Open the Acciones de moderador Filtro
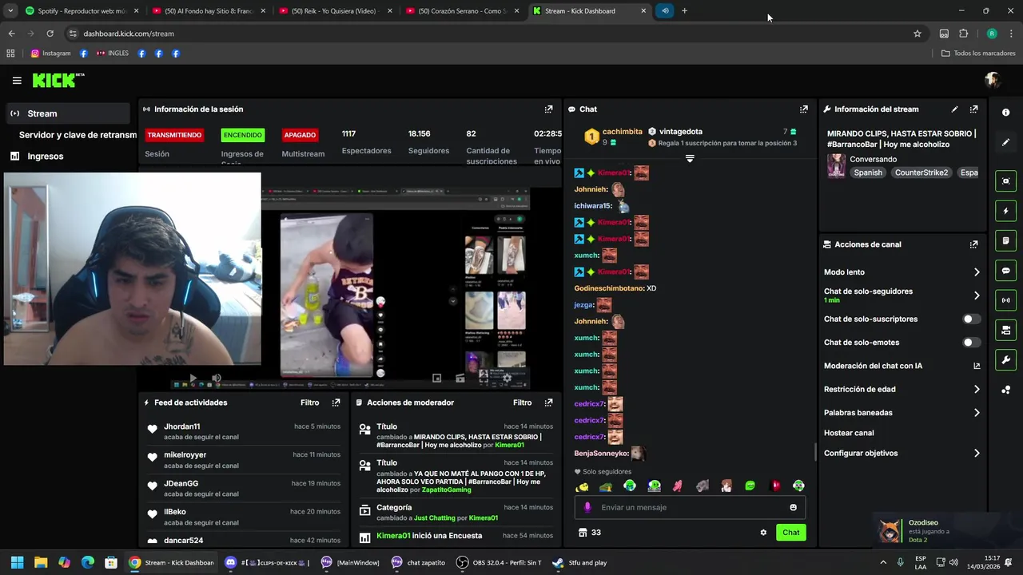 pos(522,402)
